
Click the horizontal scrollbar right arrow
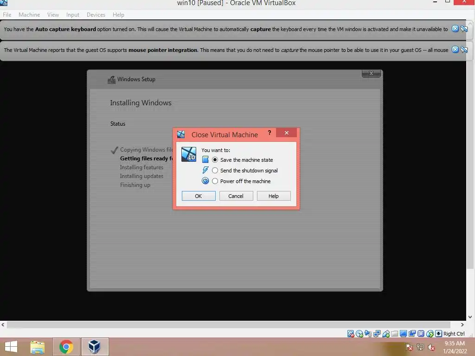462,324
